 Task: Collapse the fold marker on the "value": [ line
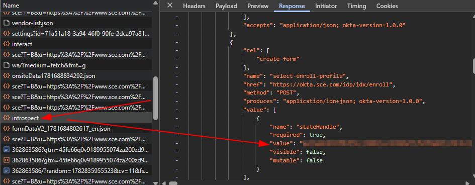[x=177, y=110]
